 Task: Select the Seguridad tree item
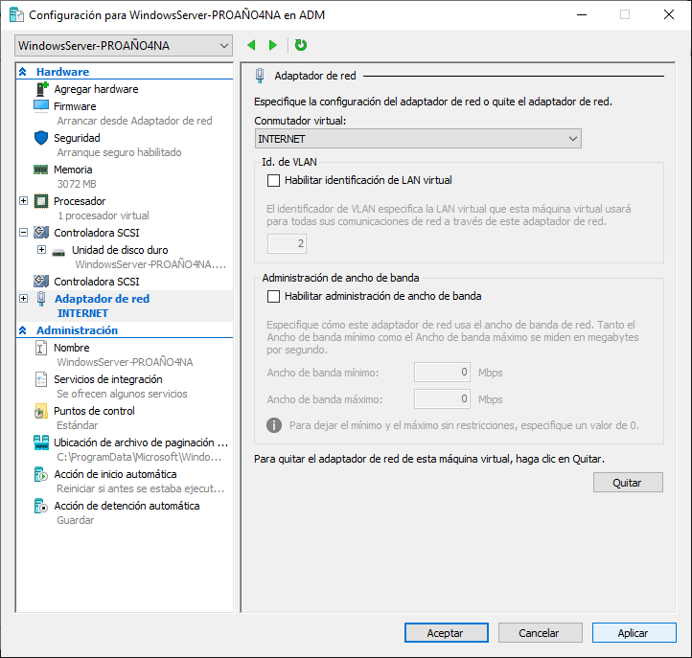[x=77, y=138]
